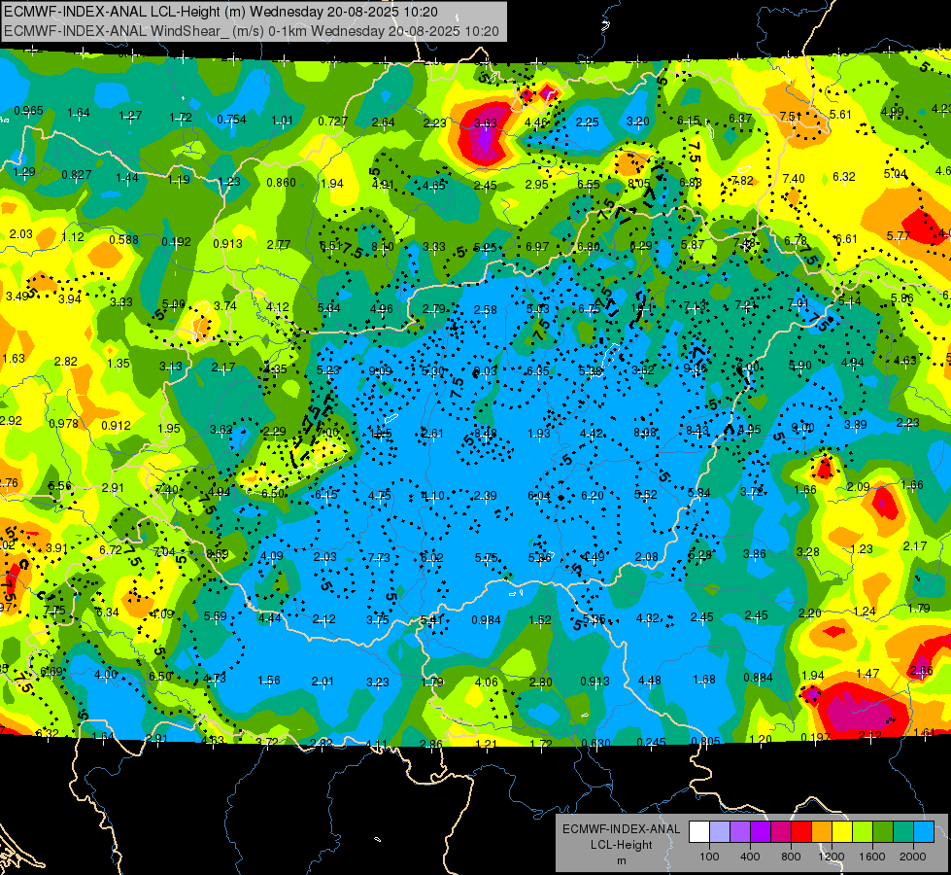Click the wind shear value 7.82
The image size is (951, 875).
(742, 180)
